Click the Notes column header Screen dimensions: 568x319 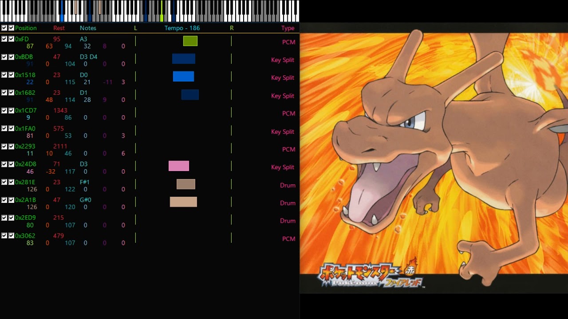88,28
